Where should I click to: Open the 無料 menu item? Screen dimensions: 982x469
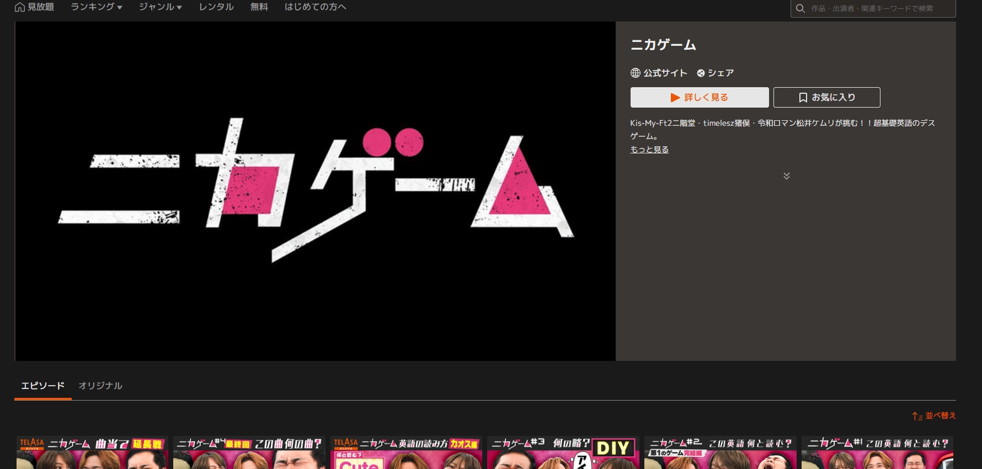pyautogui.click(x=259, y=7)
